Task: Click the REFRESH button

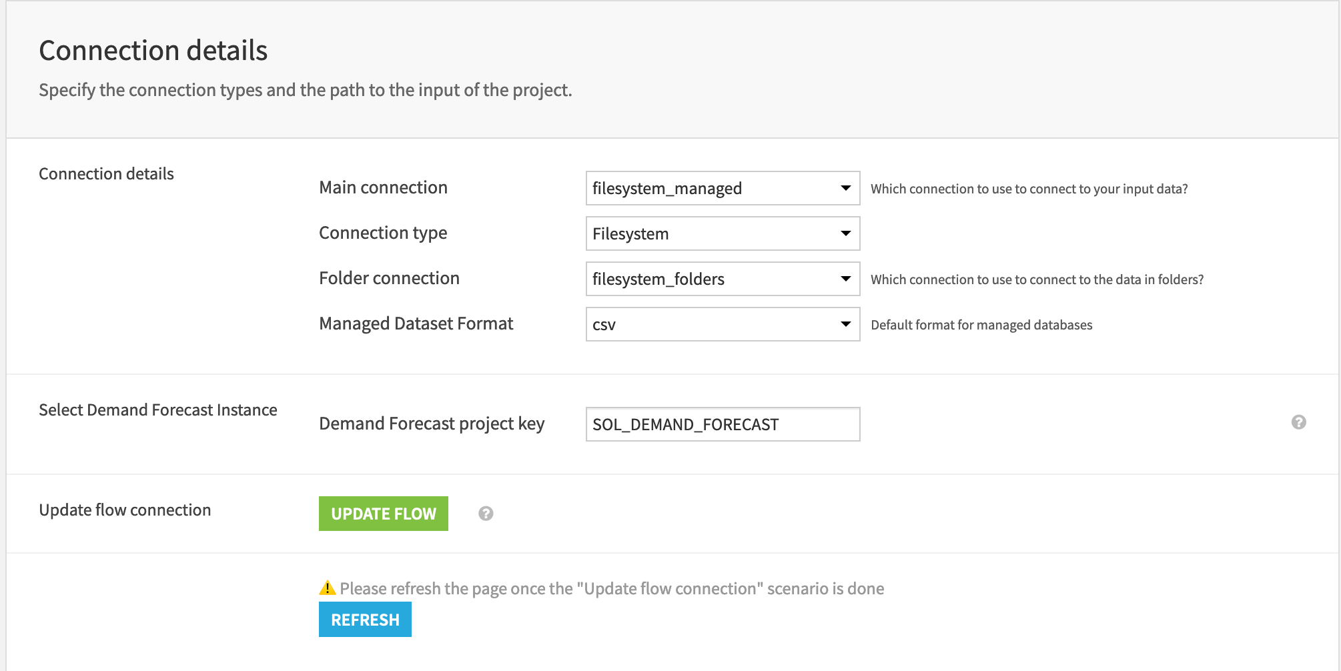Action: [365, 619]
